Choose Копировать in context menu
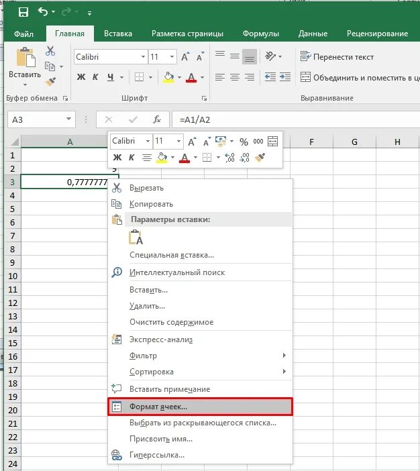The image size is (420, 471). click(200, 204)
